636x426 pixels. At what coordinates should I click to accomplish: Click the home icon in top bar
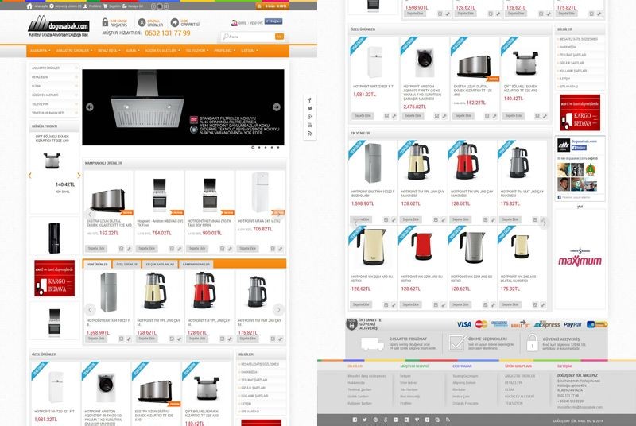pyautogui.click(x=29, y=6)
